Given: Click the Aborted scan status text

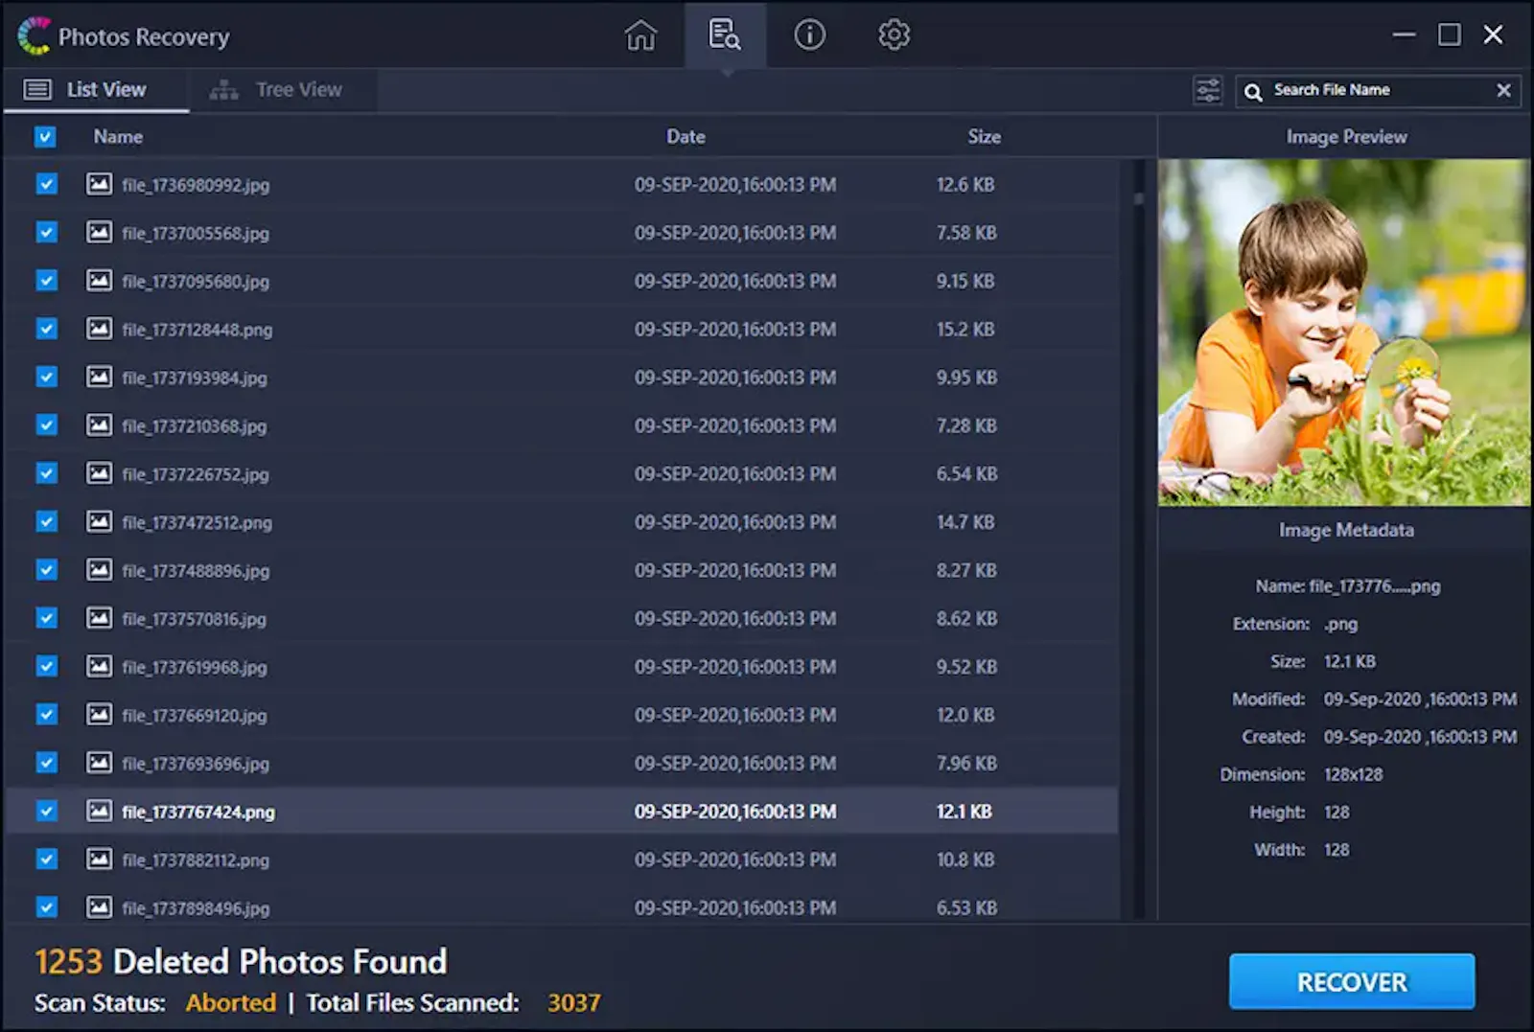Looking at the screenshot, I should point(231,1003).
